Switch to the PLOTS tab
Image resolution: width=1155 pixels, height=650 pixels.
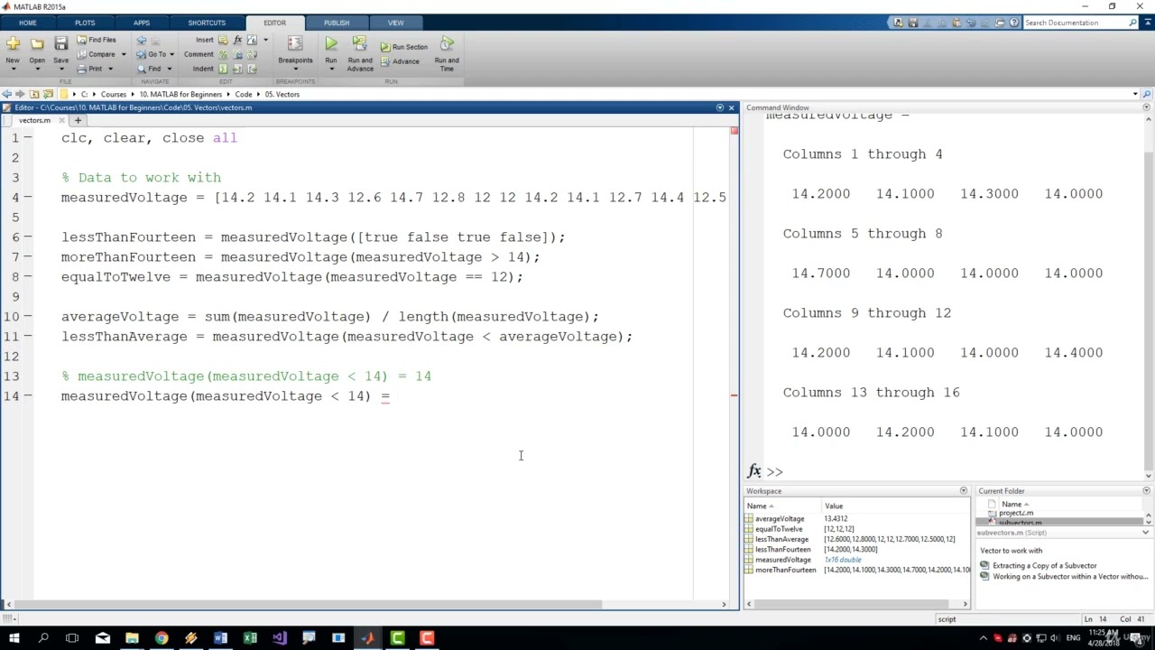85,23
